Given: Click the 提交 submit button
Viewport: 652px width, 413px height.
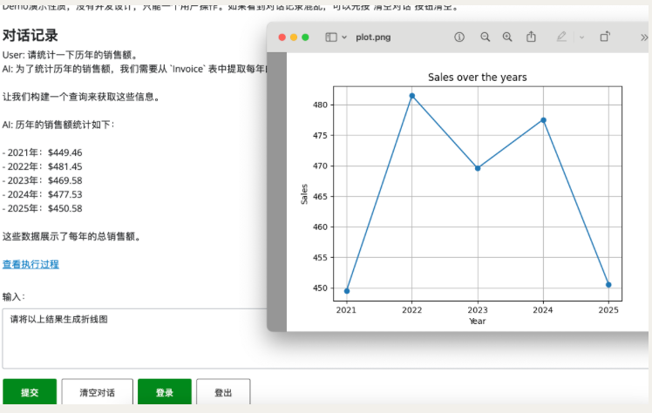Looking at the screenshot, I should 30,391.
